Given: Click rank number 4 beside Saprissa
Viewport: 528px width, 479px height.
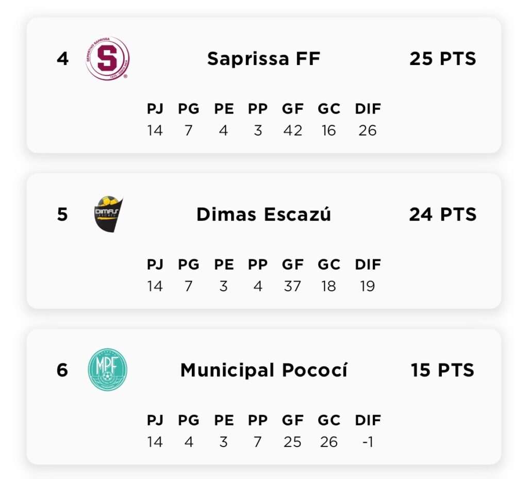Looking at the screenshot, I should (x=62, y=59).
